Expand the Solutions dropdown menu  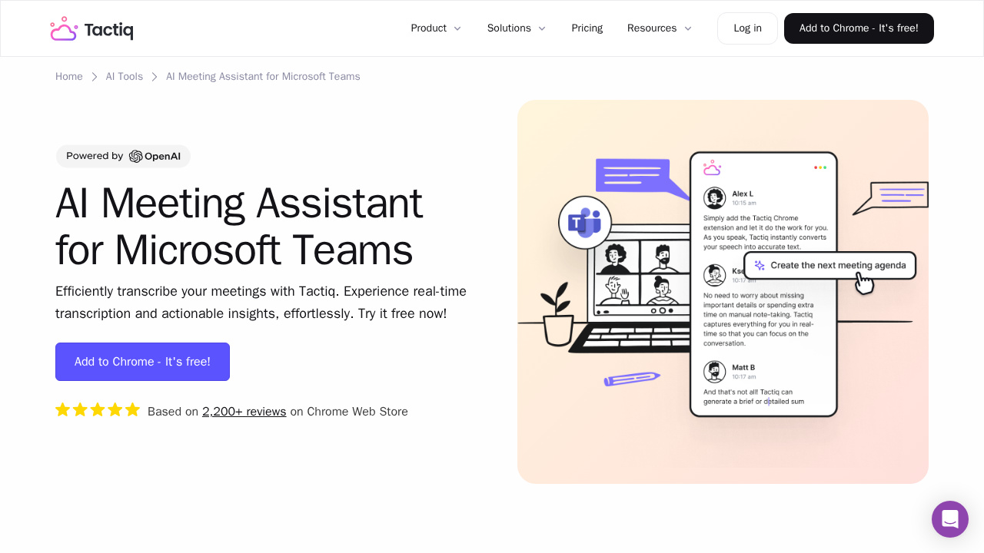[517, 28]
